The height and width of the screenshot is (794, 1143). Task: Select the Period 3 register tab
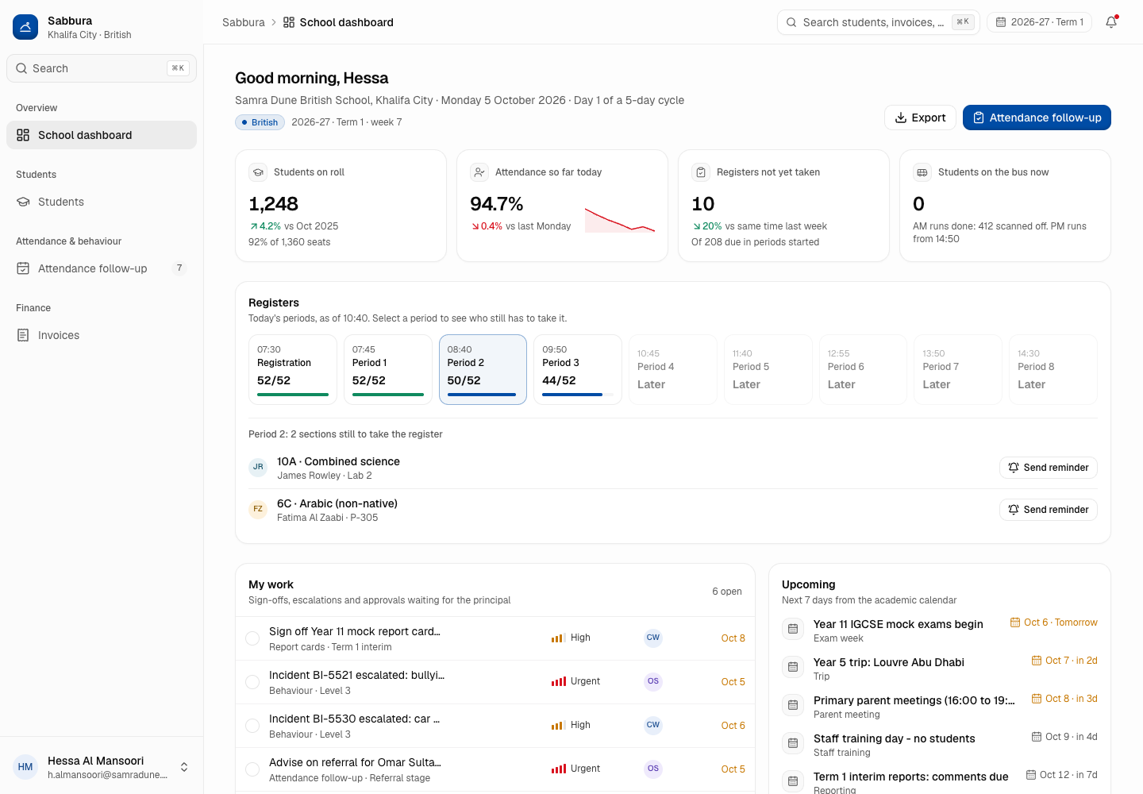(x=578, y=369)
